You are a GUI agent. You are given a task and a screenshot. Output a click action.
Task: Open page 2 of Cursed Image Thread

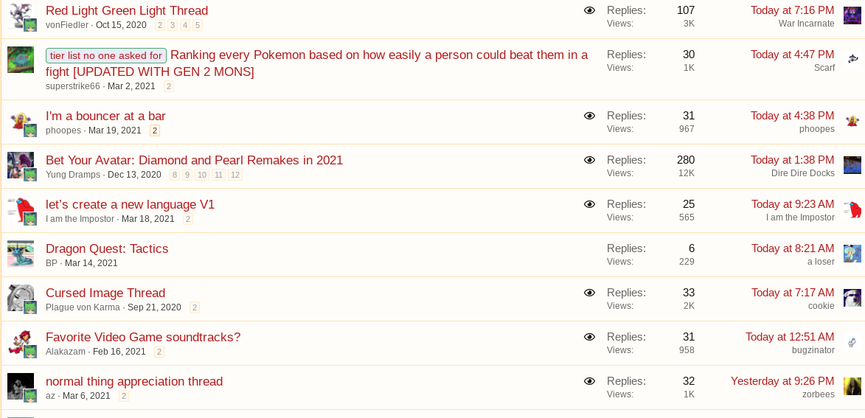point(195,307)
